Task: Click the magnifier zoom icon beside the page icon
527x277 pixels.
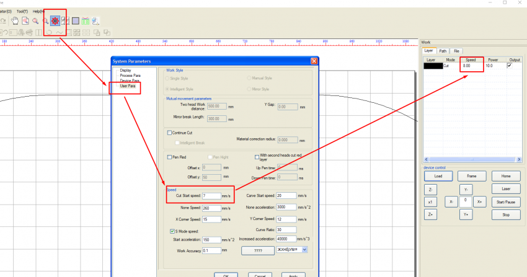Action: click(35, 21)
